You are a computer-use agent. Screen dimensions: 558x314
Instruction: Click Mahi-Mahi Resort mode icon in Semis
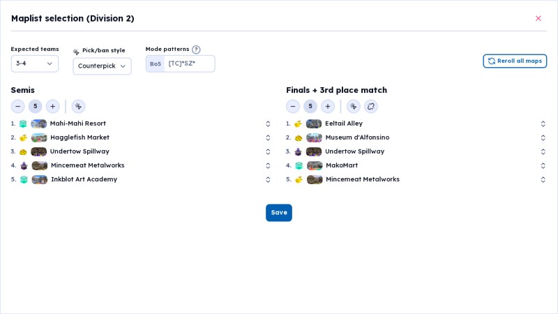coord(23,124)
